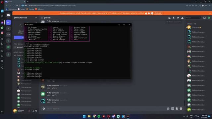Open Discord home direct messages
Image resolution: width=212 pixels, height=119 pixels.
tap(8, 15)
